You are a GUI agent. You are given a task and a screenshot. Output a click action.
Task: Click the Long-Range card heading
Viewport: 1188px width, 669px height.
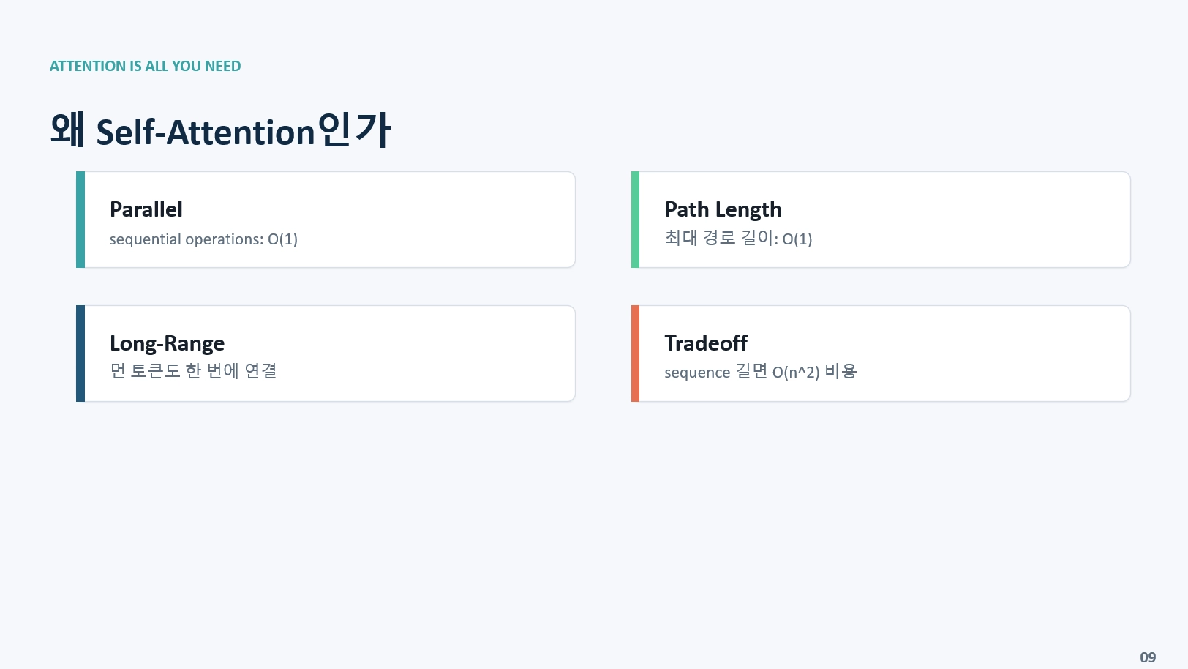click(x=167, y=344)
